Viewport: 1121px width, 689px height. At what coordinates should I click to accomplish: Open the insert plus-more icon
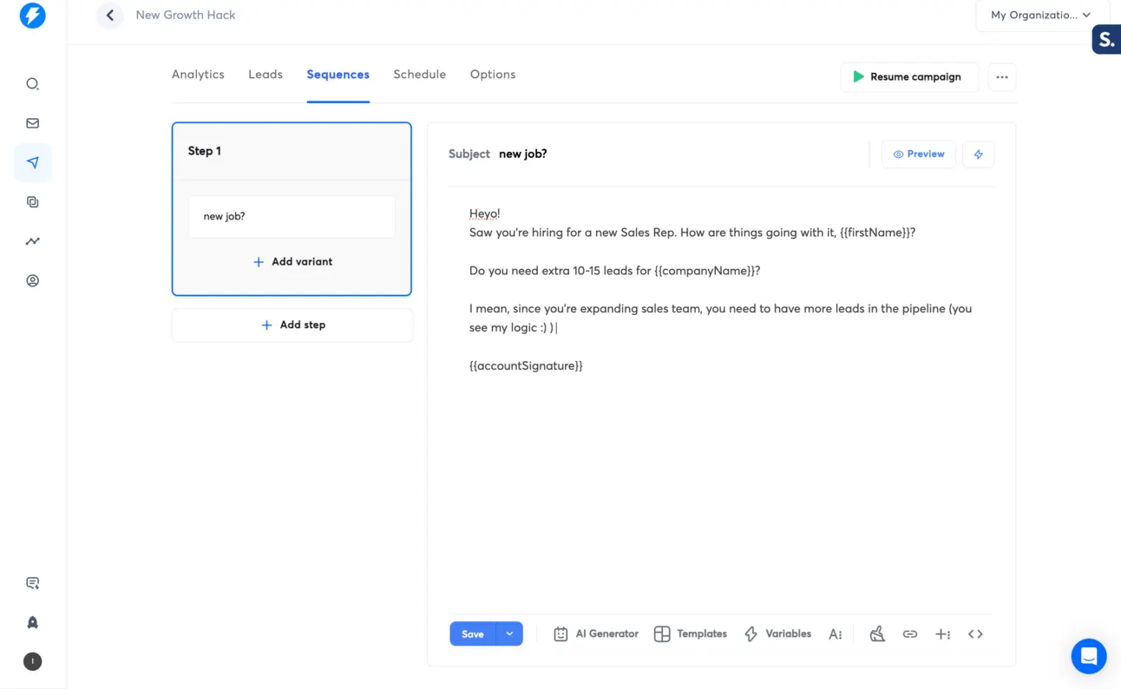(943, 634)
